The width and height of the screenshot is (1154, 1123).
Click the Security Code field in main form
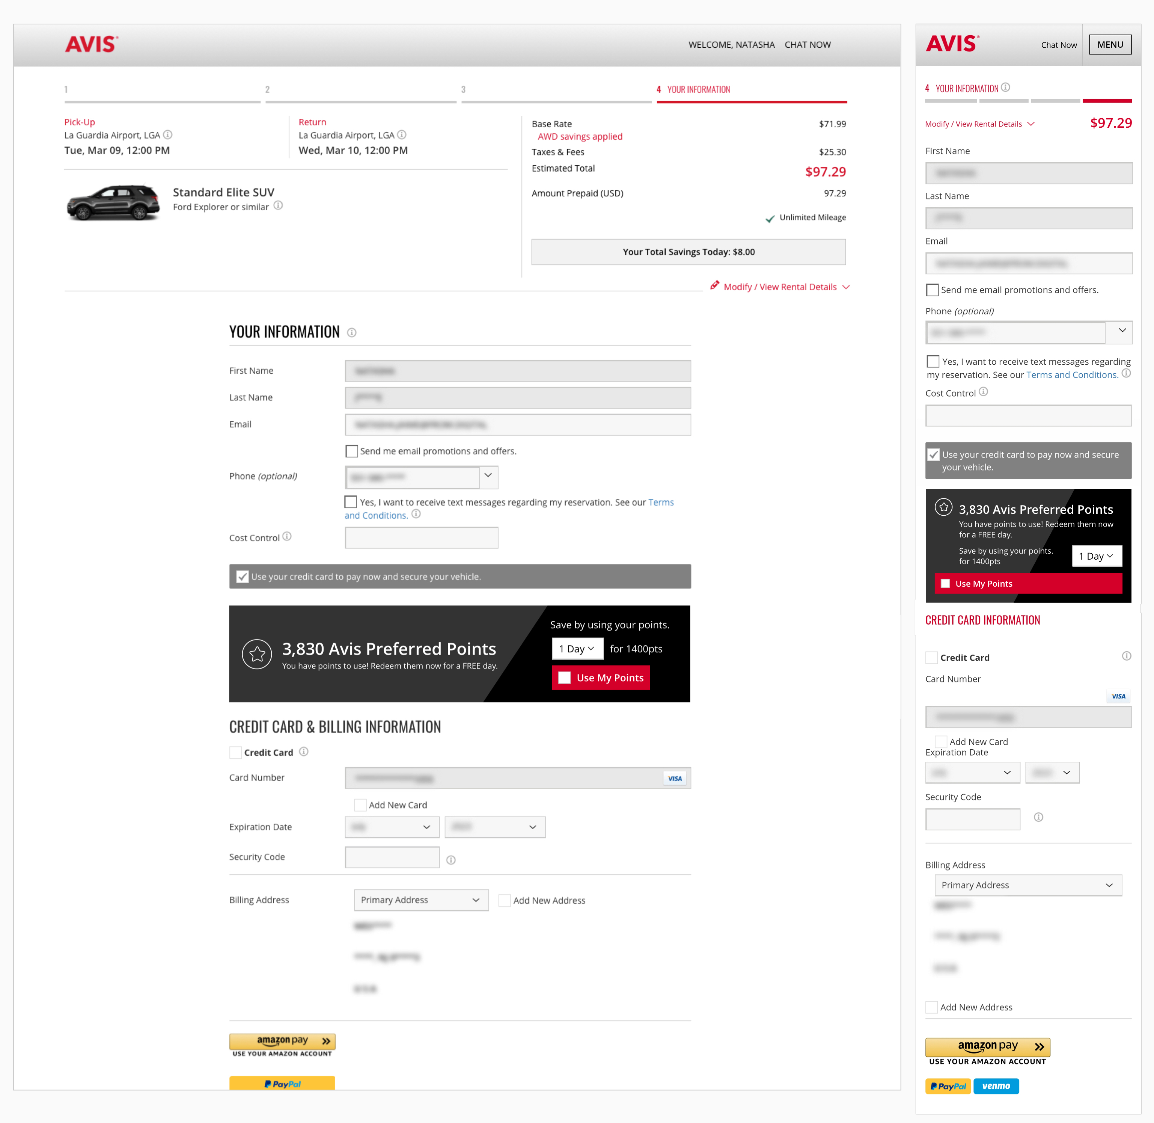coord(392,857)
